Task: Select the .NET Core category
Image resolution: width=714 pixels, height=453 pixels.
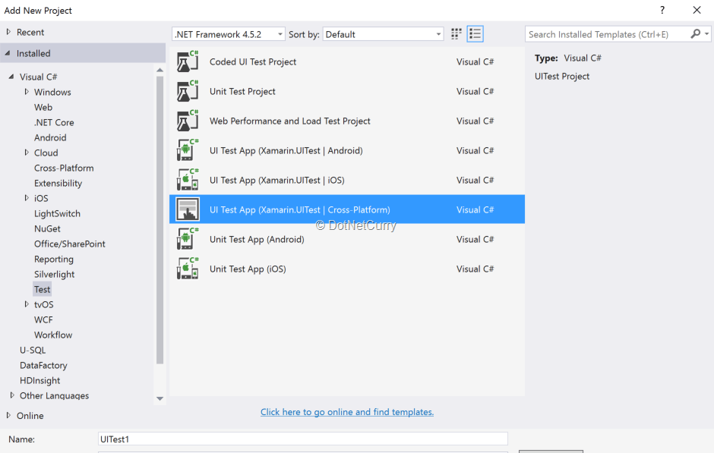Action: (x=54, y=122)
